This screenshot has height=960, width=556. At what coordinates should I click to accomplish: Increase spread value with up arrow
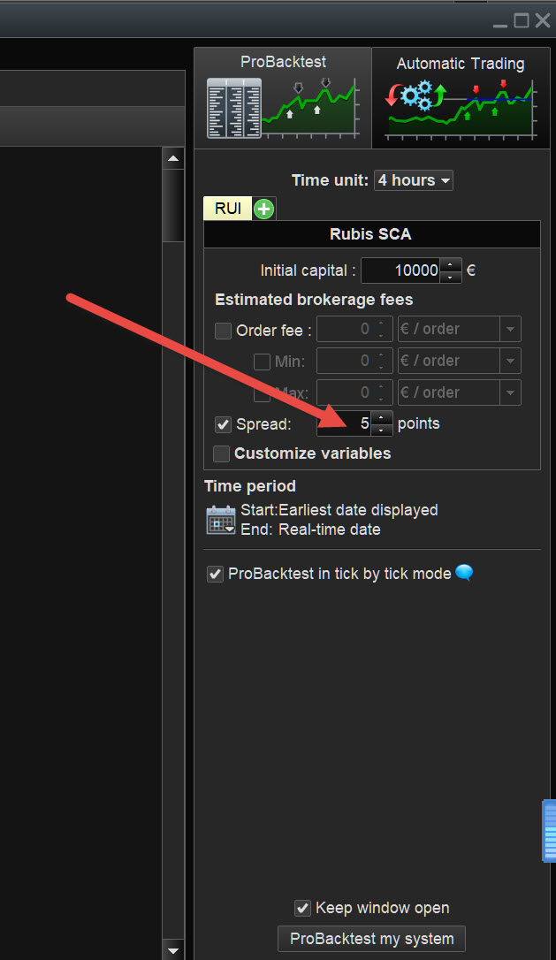(382, 417)
